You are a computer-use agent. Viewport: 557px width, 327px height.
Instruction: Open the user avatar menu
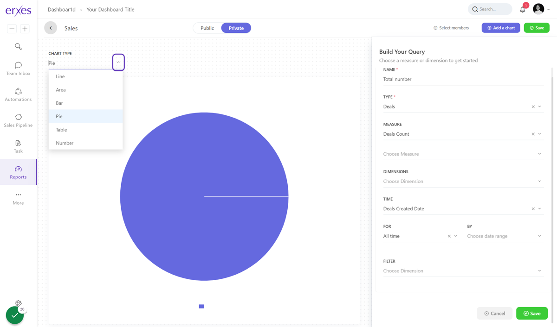click(538, 9)
